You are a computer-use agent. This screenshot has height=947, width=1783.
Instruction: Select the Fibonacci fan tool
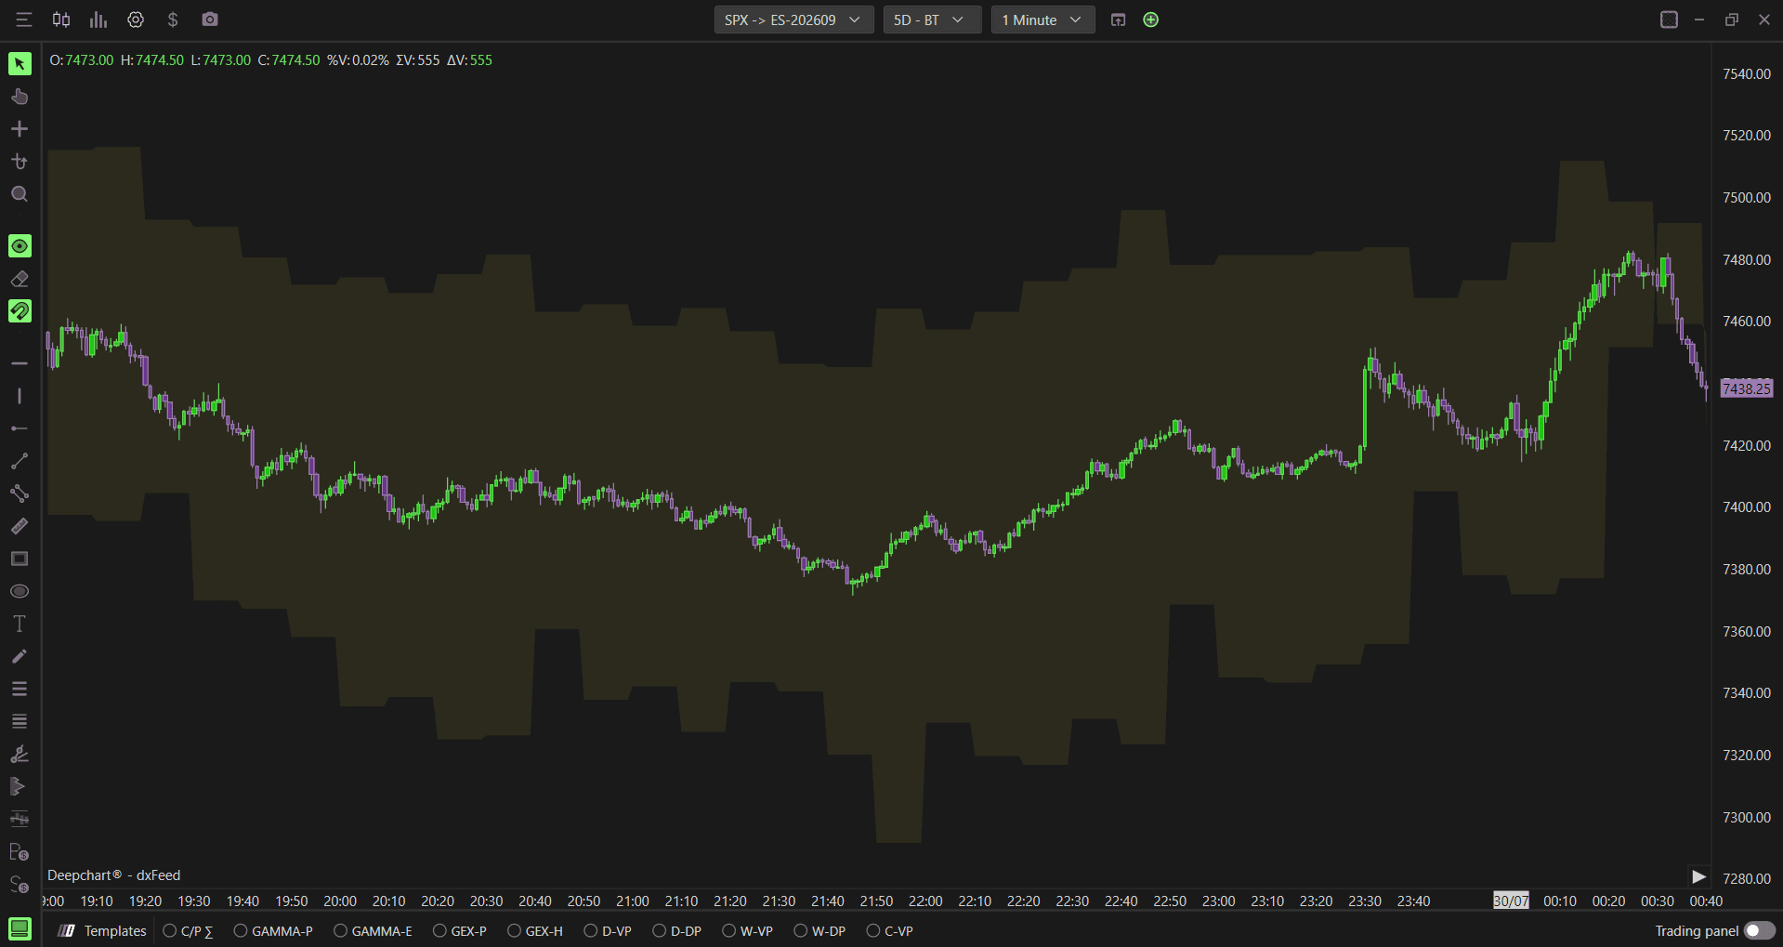pos(20,754)
